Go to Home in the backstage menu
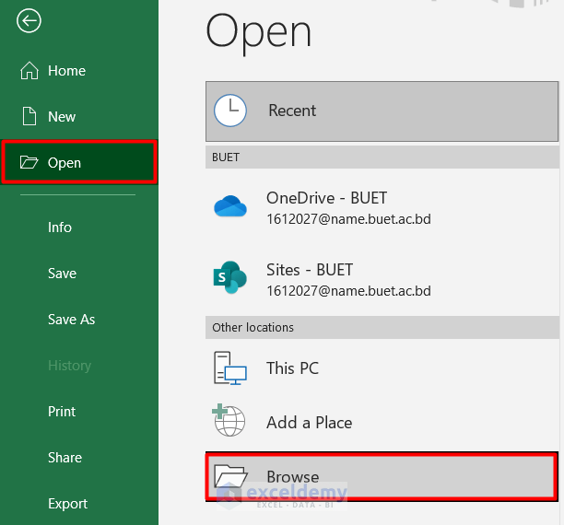The width and height of the screenshot is (564, 525). coord(79,71)
